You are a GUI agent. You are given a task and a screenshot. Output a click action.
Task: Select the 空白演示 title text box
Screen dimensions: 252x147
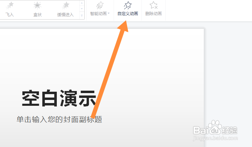[59, 98]
